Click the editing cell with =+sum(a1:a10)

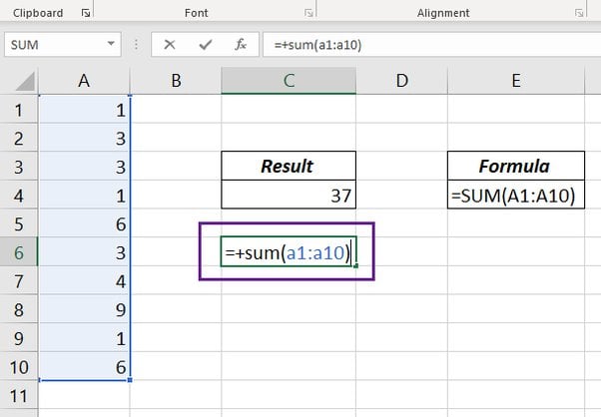tap(289, 253)
